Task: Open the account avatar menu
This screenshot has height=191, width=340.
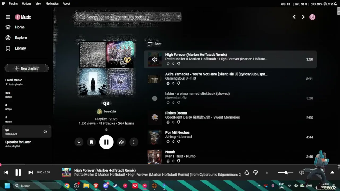Action: tap(312, 17)
